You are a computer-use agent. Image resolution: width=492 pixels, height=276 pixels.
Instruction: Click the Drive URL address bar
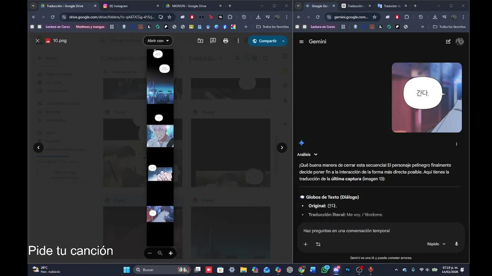tap(111, 17)
